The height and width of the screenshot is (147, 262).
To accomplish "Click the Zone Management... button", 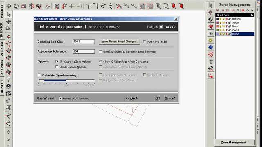I will coord(235,143).
